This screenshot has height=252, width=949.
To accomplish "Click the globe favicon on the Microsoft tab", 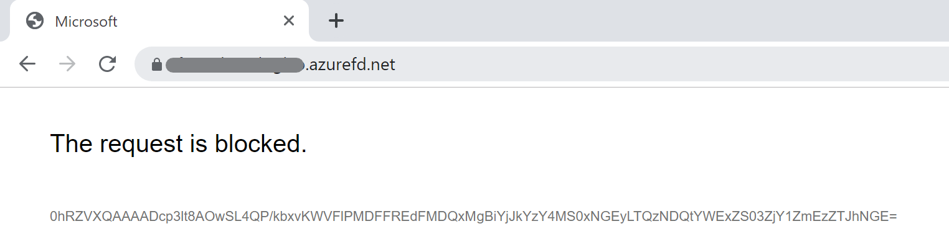I will tap(35, 21).
